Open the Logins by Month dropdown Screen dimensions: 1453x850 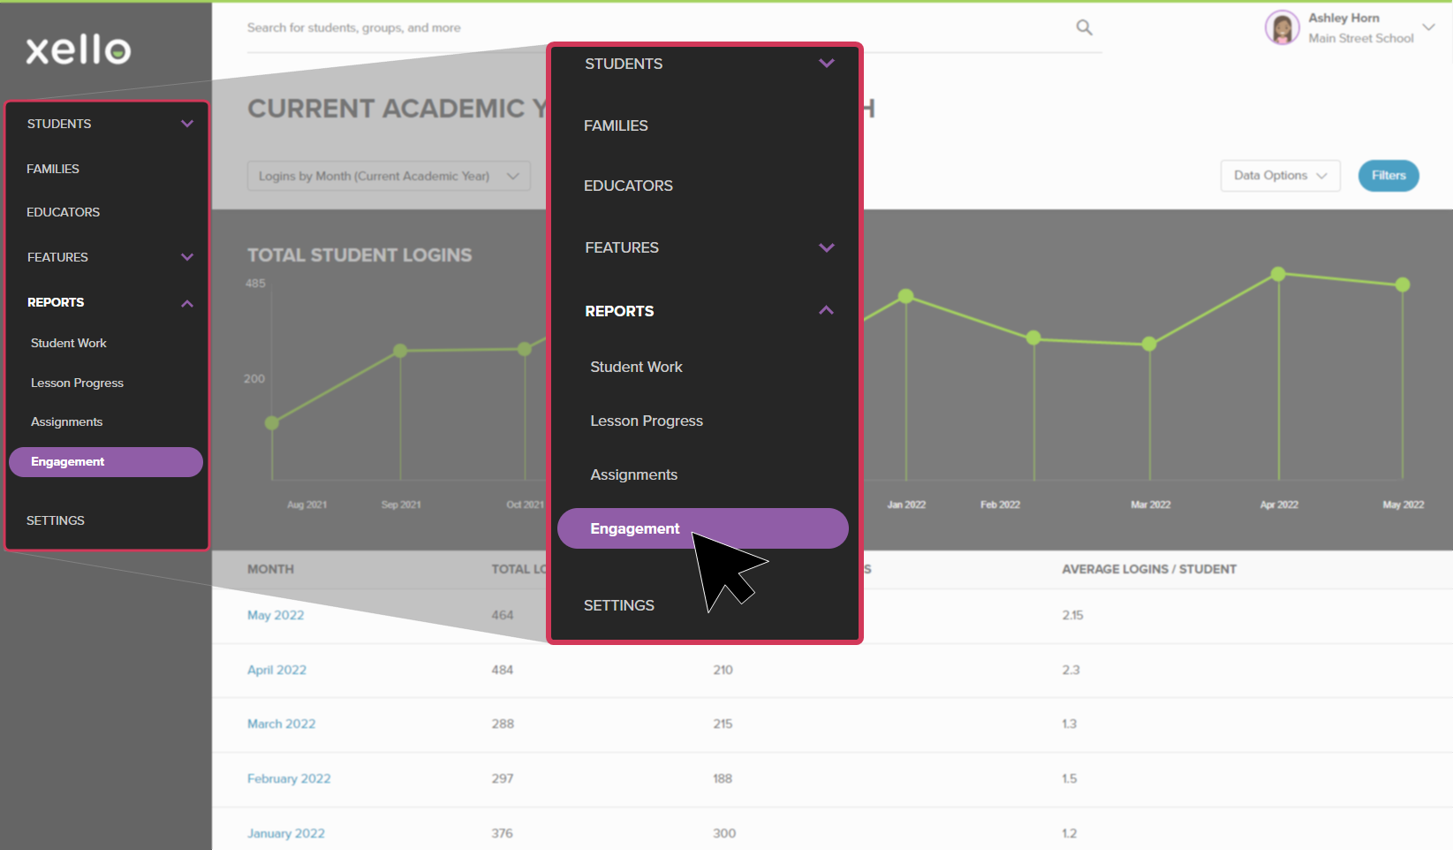pos(389,176)
